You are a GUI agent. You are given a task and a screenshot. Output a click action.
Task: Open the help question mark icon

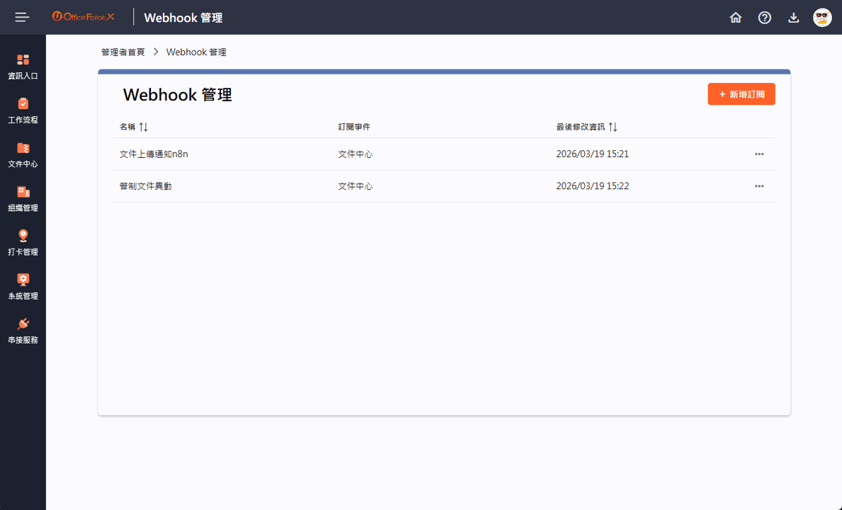765,18
